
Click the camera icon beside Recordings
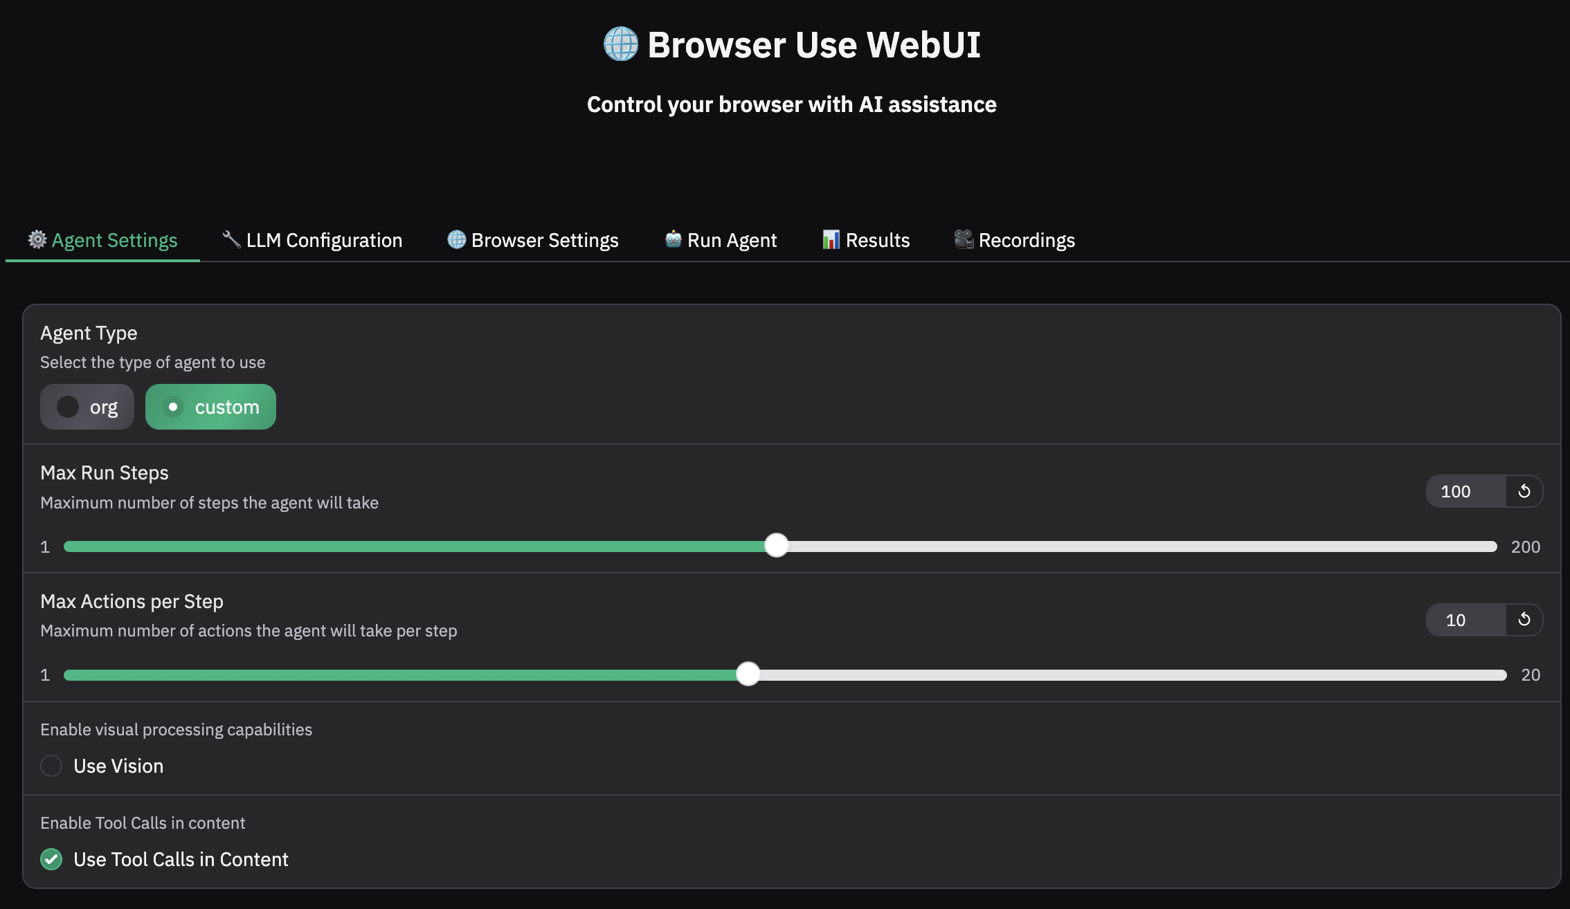964,239
